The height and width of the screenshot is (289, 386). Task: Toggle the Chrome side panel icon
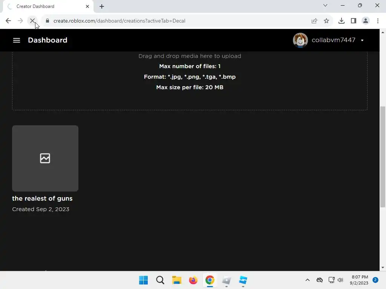pyautogui.click(x=354, y=21)
